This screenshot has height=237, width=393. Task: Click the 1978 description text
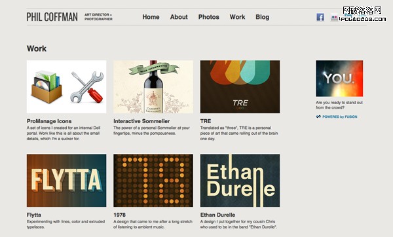[x=153, y=224]
